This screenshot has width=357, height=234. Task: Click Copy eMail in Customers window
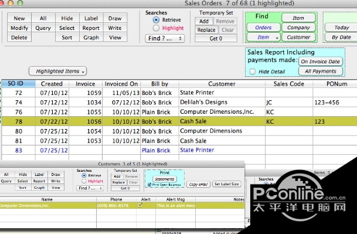click(x=198, y=184)
